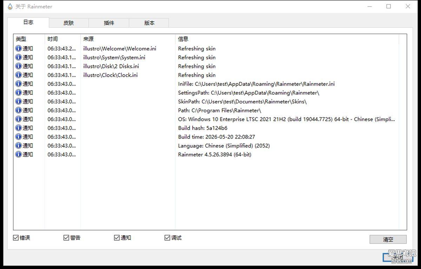Viewport: 421px width, 269px height.
Task: Sort by the 来源 column header
Action: pyautogui.click(x=128, y=39)
